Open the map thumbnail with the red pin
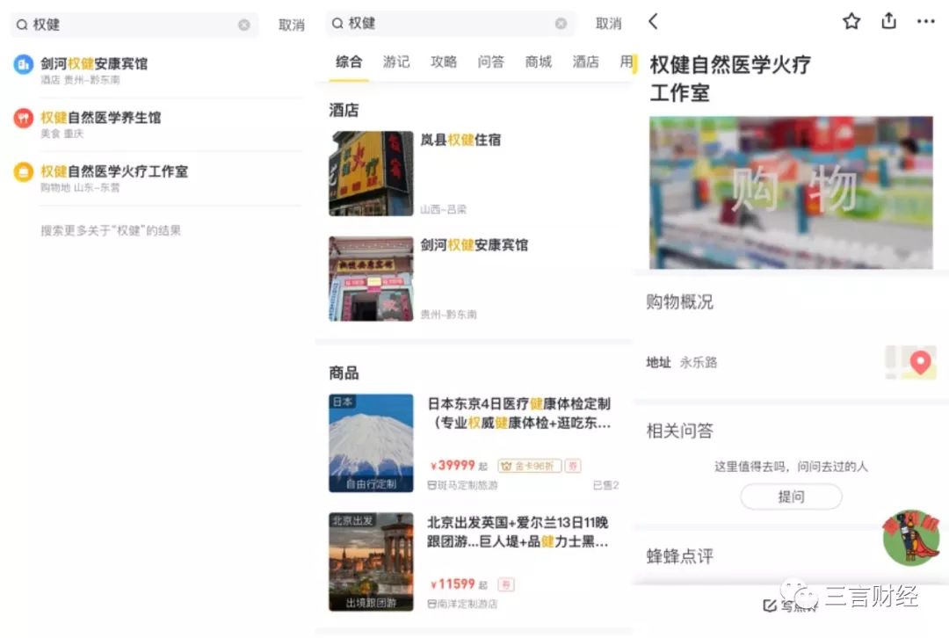949x638 pixels. 910,363
